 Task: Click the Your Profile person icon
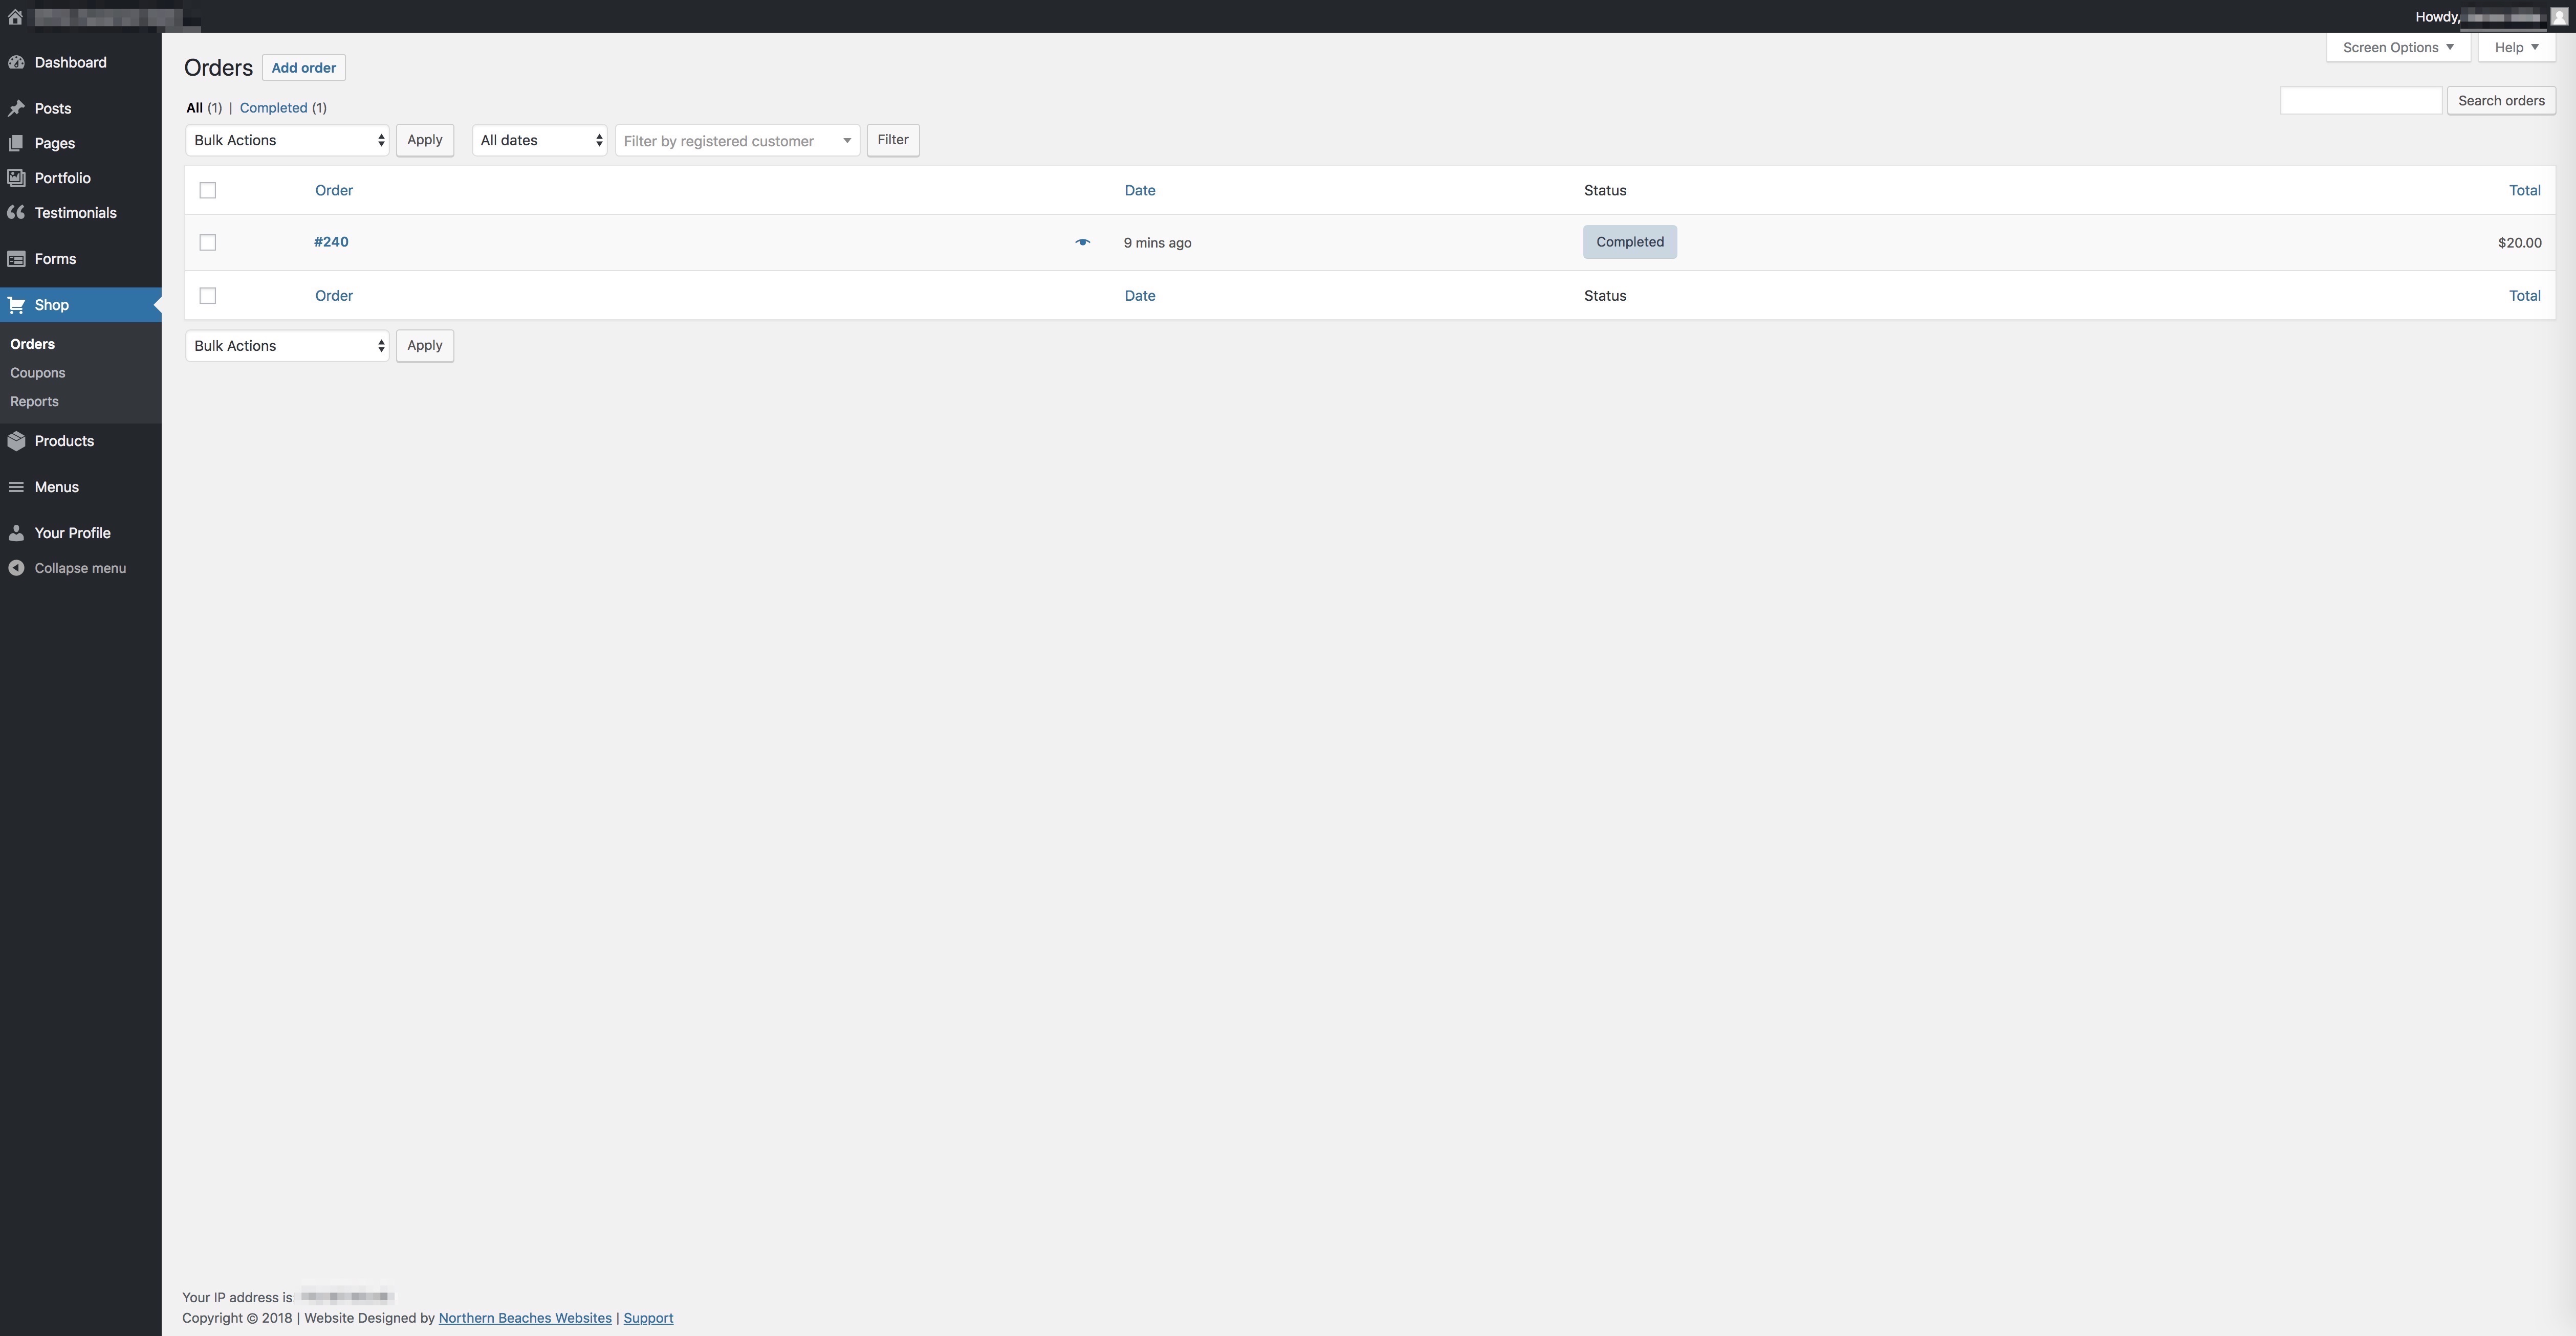click(16, 532)
